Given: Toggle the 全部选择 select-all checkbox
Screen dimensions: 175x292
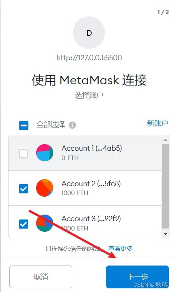Looking at the screenshot, I should point(24,125).
